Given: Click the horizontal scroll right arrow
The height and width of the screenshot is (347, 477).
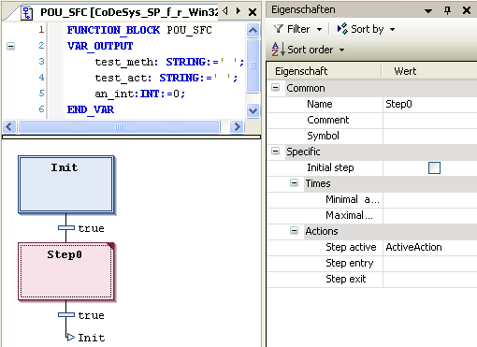Looking at the screenshot, I should [237, 127].
